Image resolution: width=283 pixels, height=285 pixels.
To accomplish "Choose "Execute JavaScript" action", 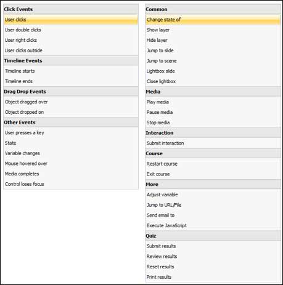I will pos(213,225).
